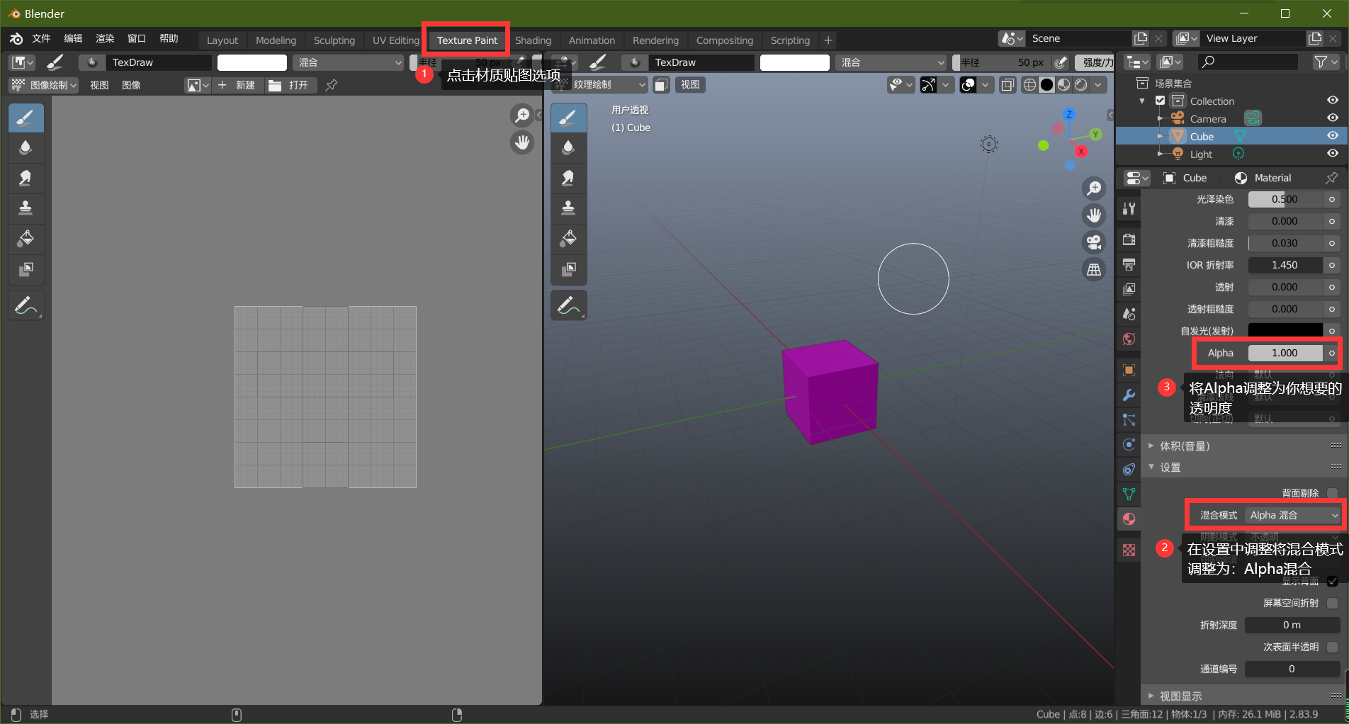Image resolution: width=1349 pixels, height=724 pixels.
Task: Select the Annotate tool in image editor
Action: coord(26,305)
